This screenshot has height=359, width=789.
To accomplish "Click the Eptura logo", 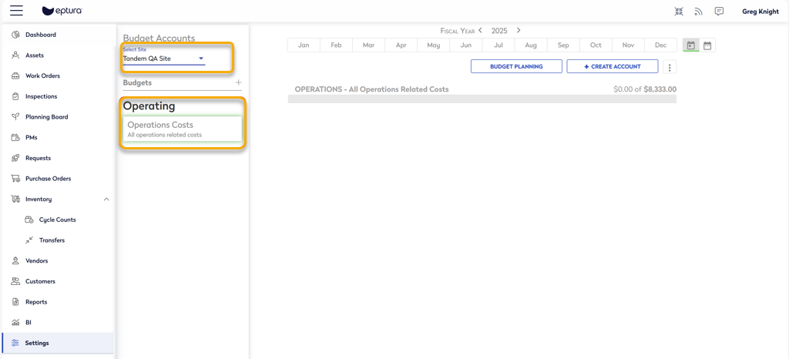I will 62,11.
